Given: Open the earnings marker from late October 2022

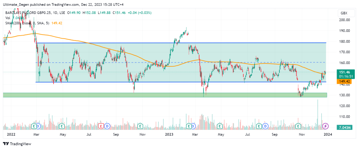Looking at the screenshot, I should tap(140, 126).
